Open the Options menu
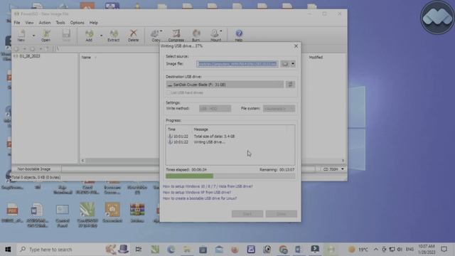 [77, 23]
